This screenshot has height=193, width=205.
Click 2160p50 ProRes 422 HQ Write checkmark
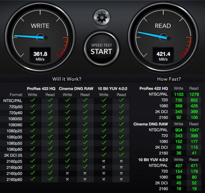tap(32, 173)
